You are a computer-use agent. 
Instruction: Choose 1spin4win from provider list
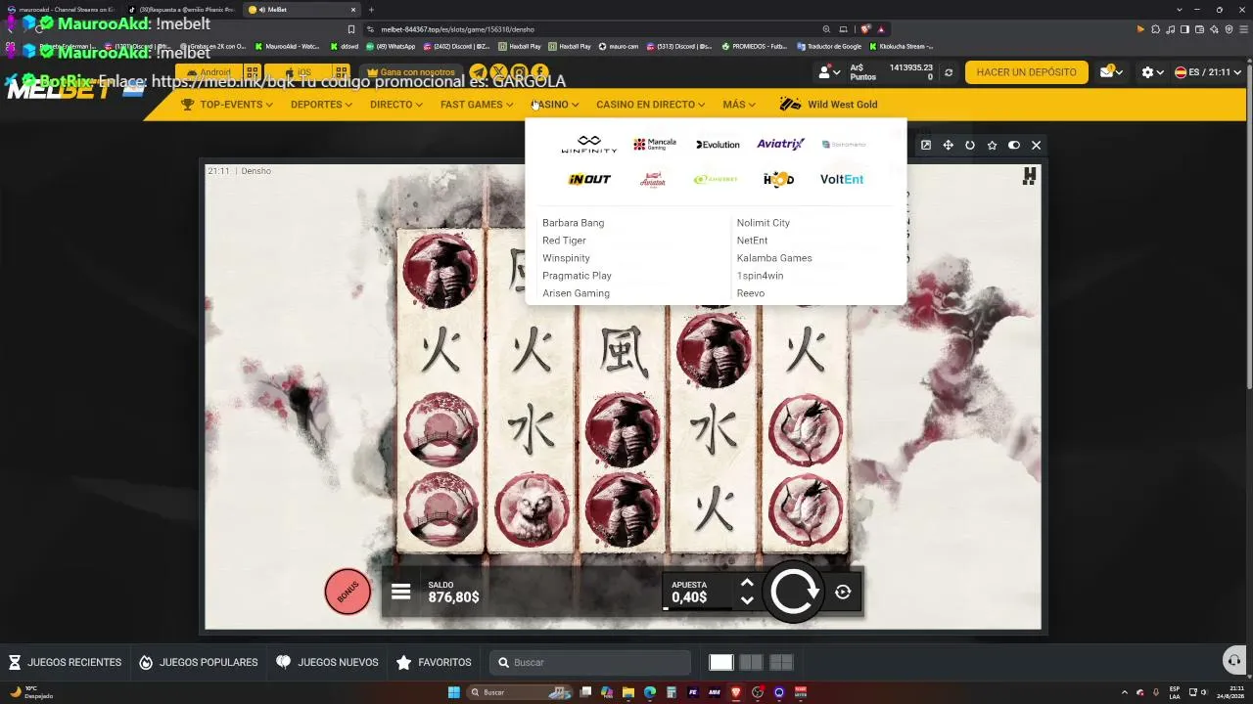(760, 276)
